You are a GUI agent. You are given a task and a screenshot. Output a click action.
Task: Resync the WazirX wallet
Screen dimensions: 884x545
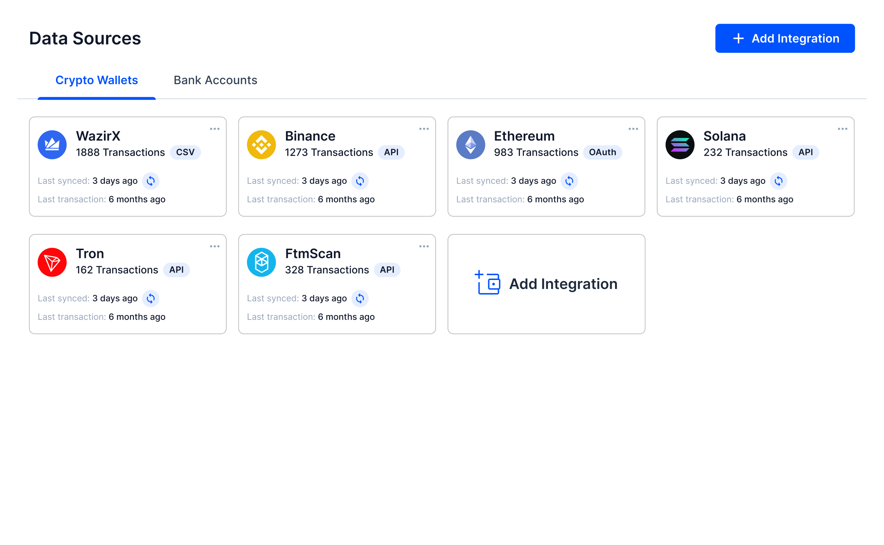pos(151,181)
